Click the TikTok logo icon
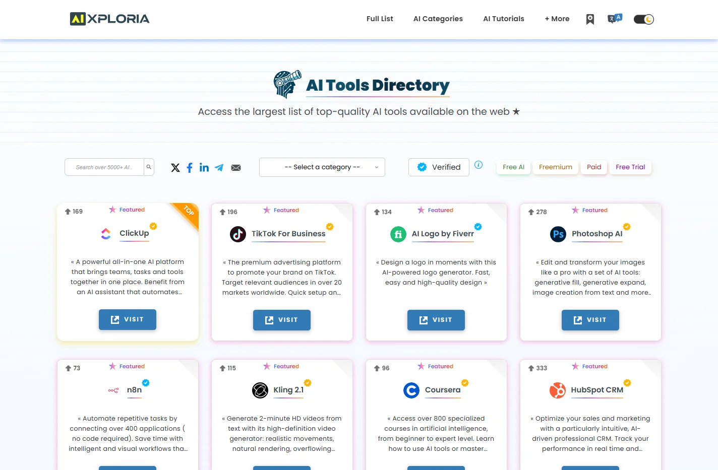This screenshot has width=718, height=470. pyautogui.click(x=238, y=234)
